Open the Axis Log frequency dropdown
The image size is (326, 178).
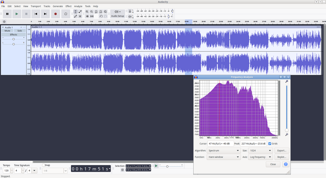260,157
